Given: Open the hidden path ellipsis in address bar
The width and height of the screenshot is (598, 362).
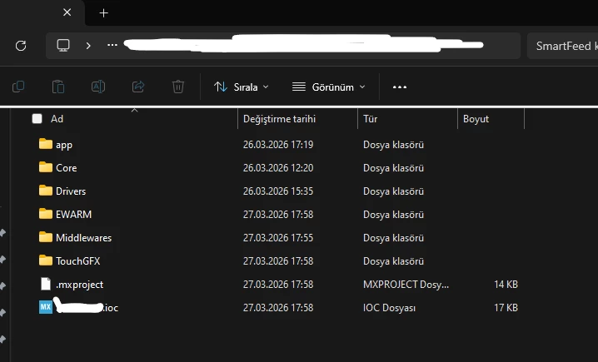Looking at the screenshot, I should tap(112, 45).
